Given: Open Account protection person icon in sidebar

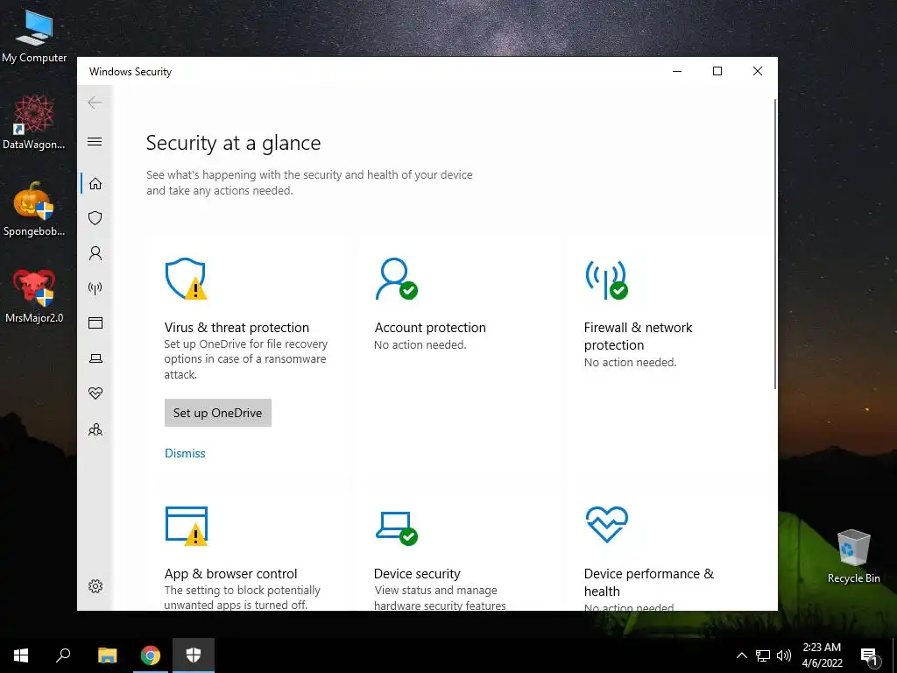Looking at the screenshot, I should click(x=95, y=253).
